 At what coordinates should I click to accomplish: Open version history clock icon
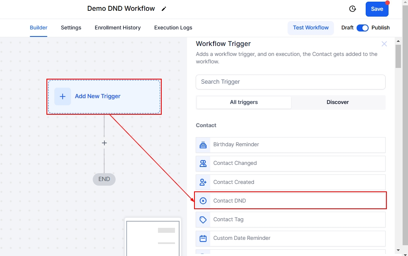[x=352, y=9]
